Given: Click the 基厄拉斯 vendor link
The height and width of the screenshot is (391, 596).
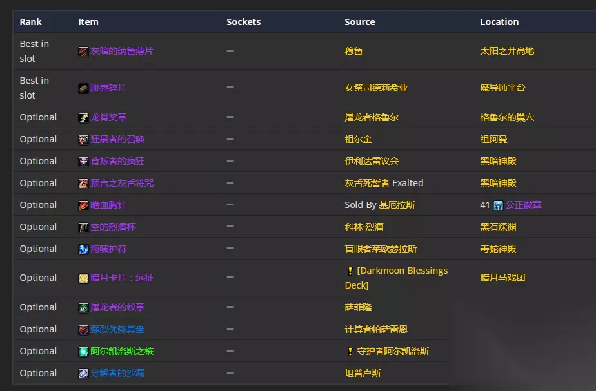Looking at the screenshot, I should [x=397, y=205].
